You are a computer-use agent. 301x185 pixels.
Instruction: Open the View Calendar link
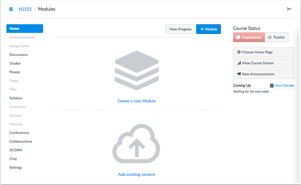[x=284, y=85]
